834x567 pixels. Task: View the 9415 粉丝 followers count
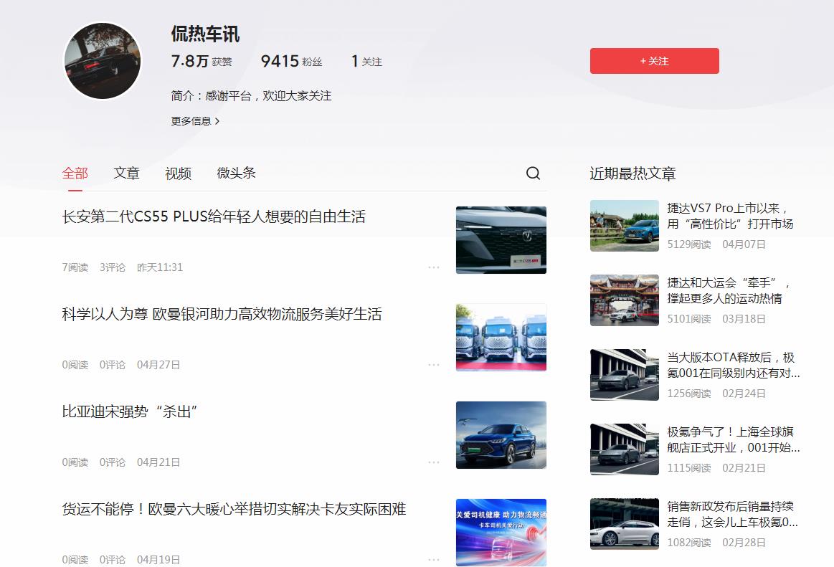pyautogui.click(x=291, y=61)
